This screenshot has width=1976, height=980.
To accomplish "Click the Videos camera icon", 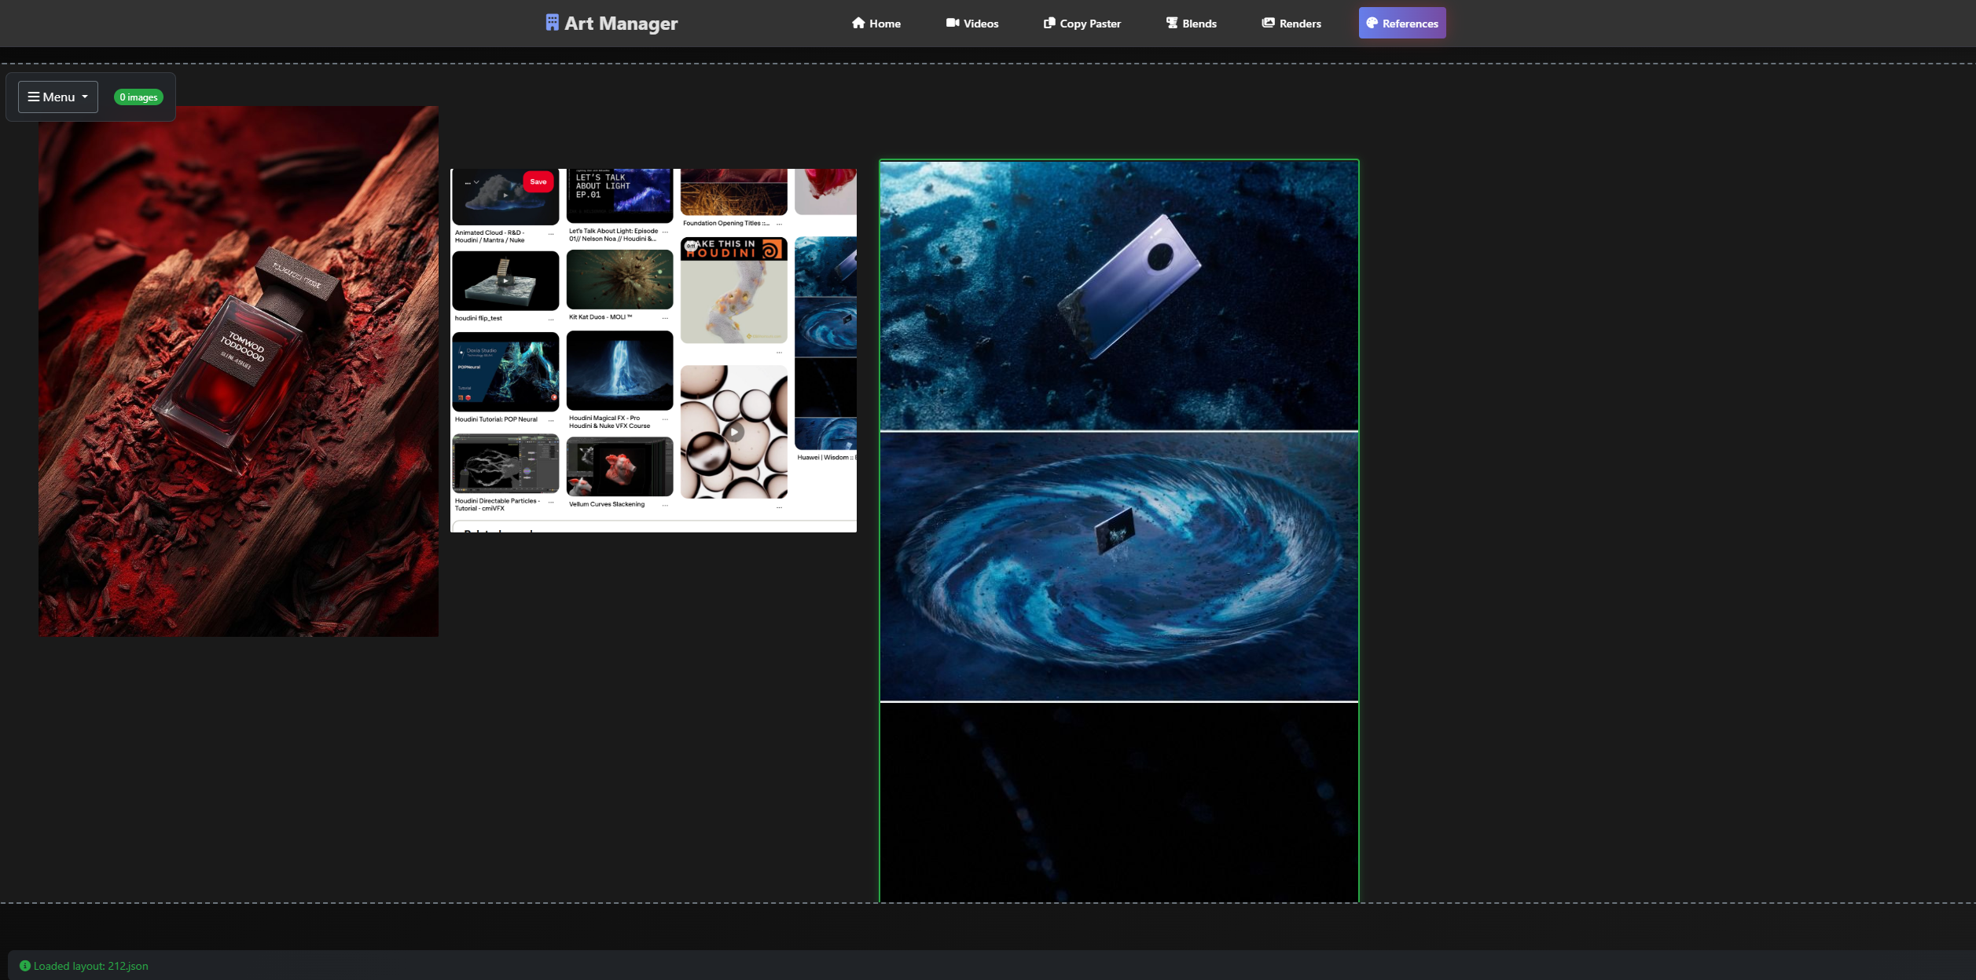I will click(x=953, y=23).
